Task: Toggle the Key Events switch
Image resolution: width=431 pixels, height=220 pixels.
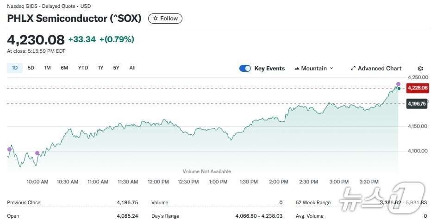Action: pyautogui.click(x=245, y=69)
